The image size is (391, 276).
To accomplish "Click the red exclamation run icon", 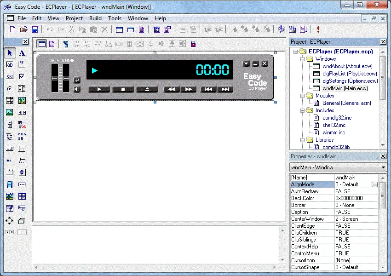I will 318,29.
